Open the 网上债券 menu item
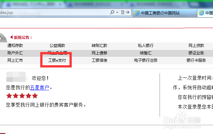 point(99,53)
